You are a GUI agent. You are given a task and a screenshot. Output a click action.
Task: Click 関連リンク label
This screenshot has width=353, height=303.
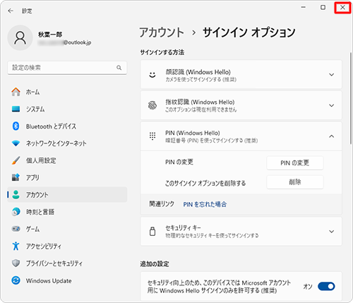pos(162,204)
